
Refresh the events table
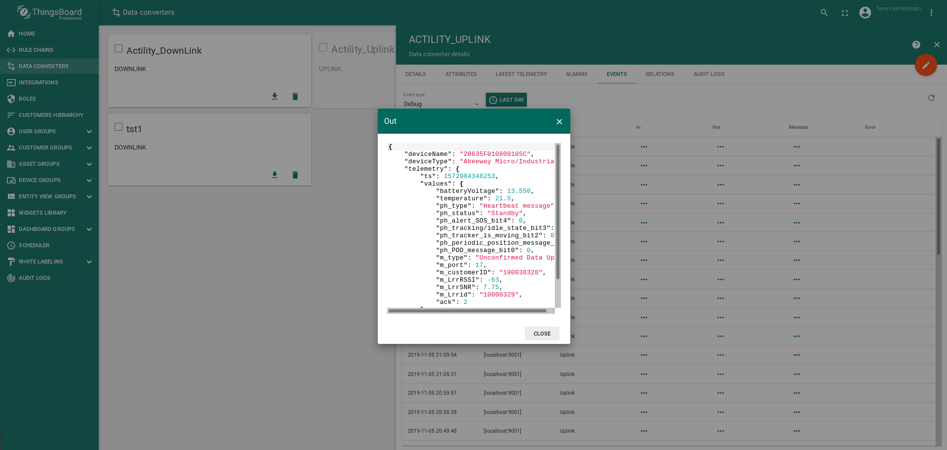[x=931, y=98]
